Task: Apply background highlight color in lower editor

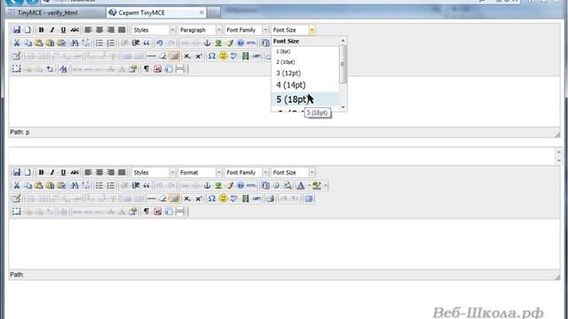Action: click(317, 185)
